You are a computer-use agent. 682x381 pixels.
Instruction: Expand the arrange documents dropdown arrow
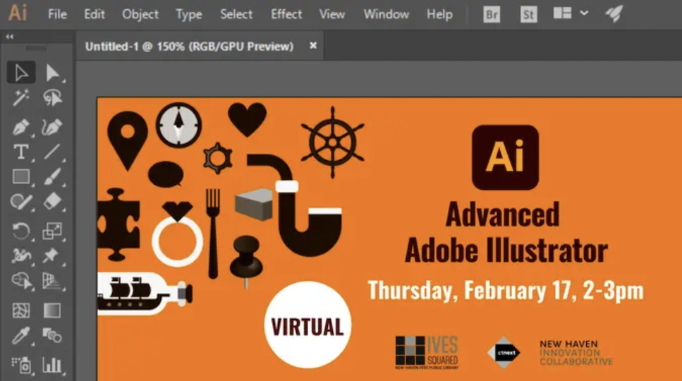coord(584,13)
